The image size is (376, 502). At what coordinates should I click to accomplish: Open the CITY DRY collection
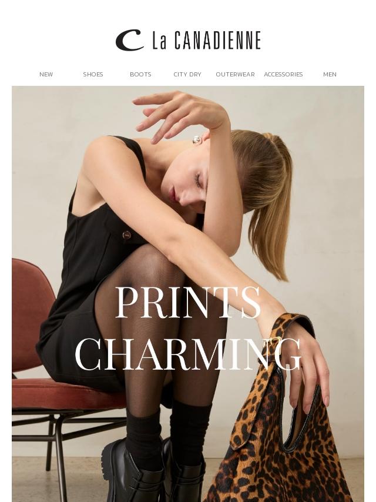pos(187,74)
